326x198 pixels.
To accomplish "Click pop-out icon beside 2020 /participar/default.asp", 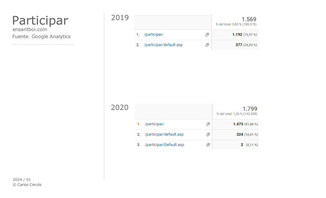I will pos(208,134).
